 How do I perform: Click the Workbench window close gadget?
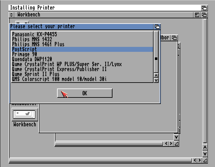[12, 15]
